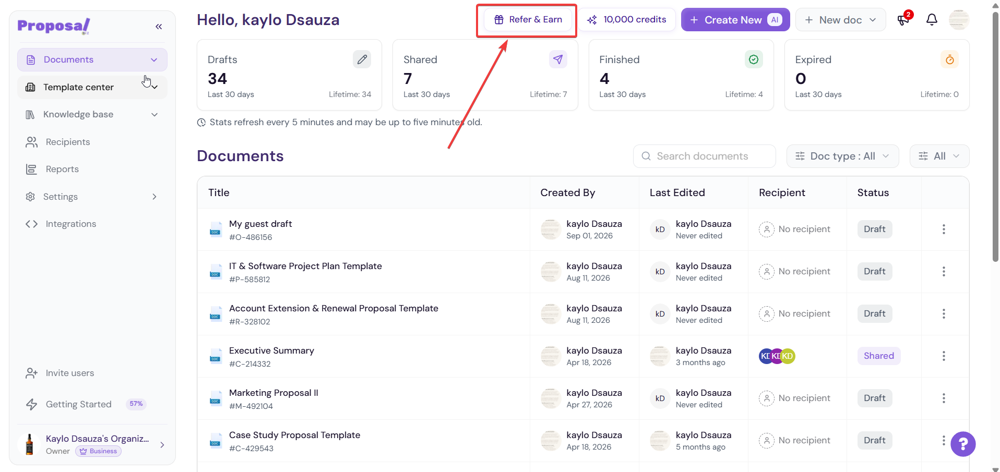Click doc icon beside Executive Summary title
Screen dimensions: 1000x472
pos(215,357)
